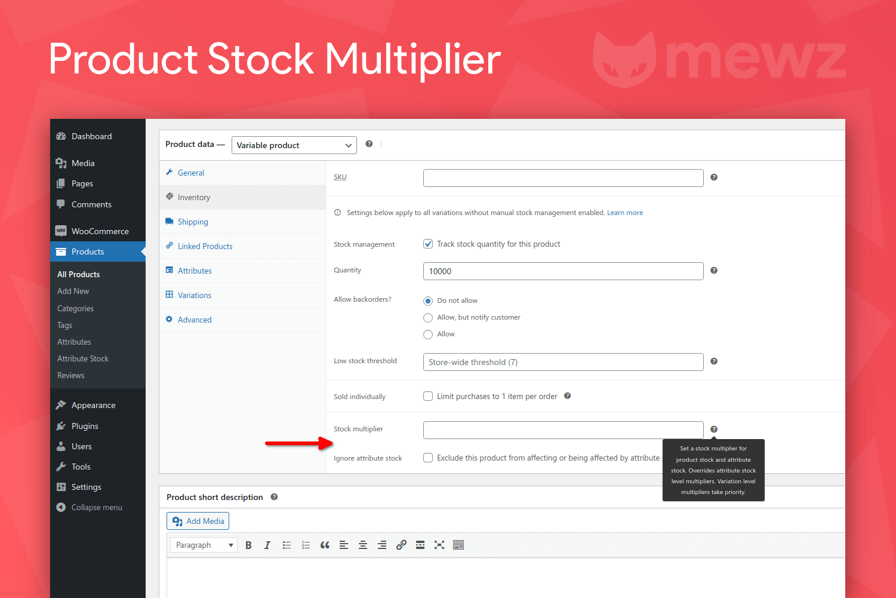Click the Add Media button
The image size is (896, 598).
198,521
